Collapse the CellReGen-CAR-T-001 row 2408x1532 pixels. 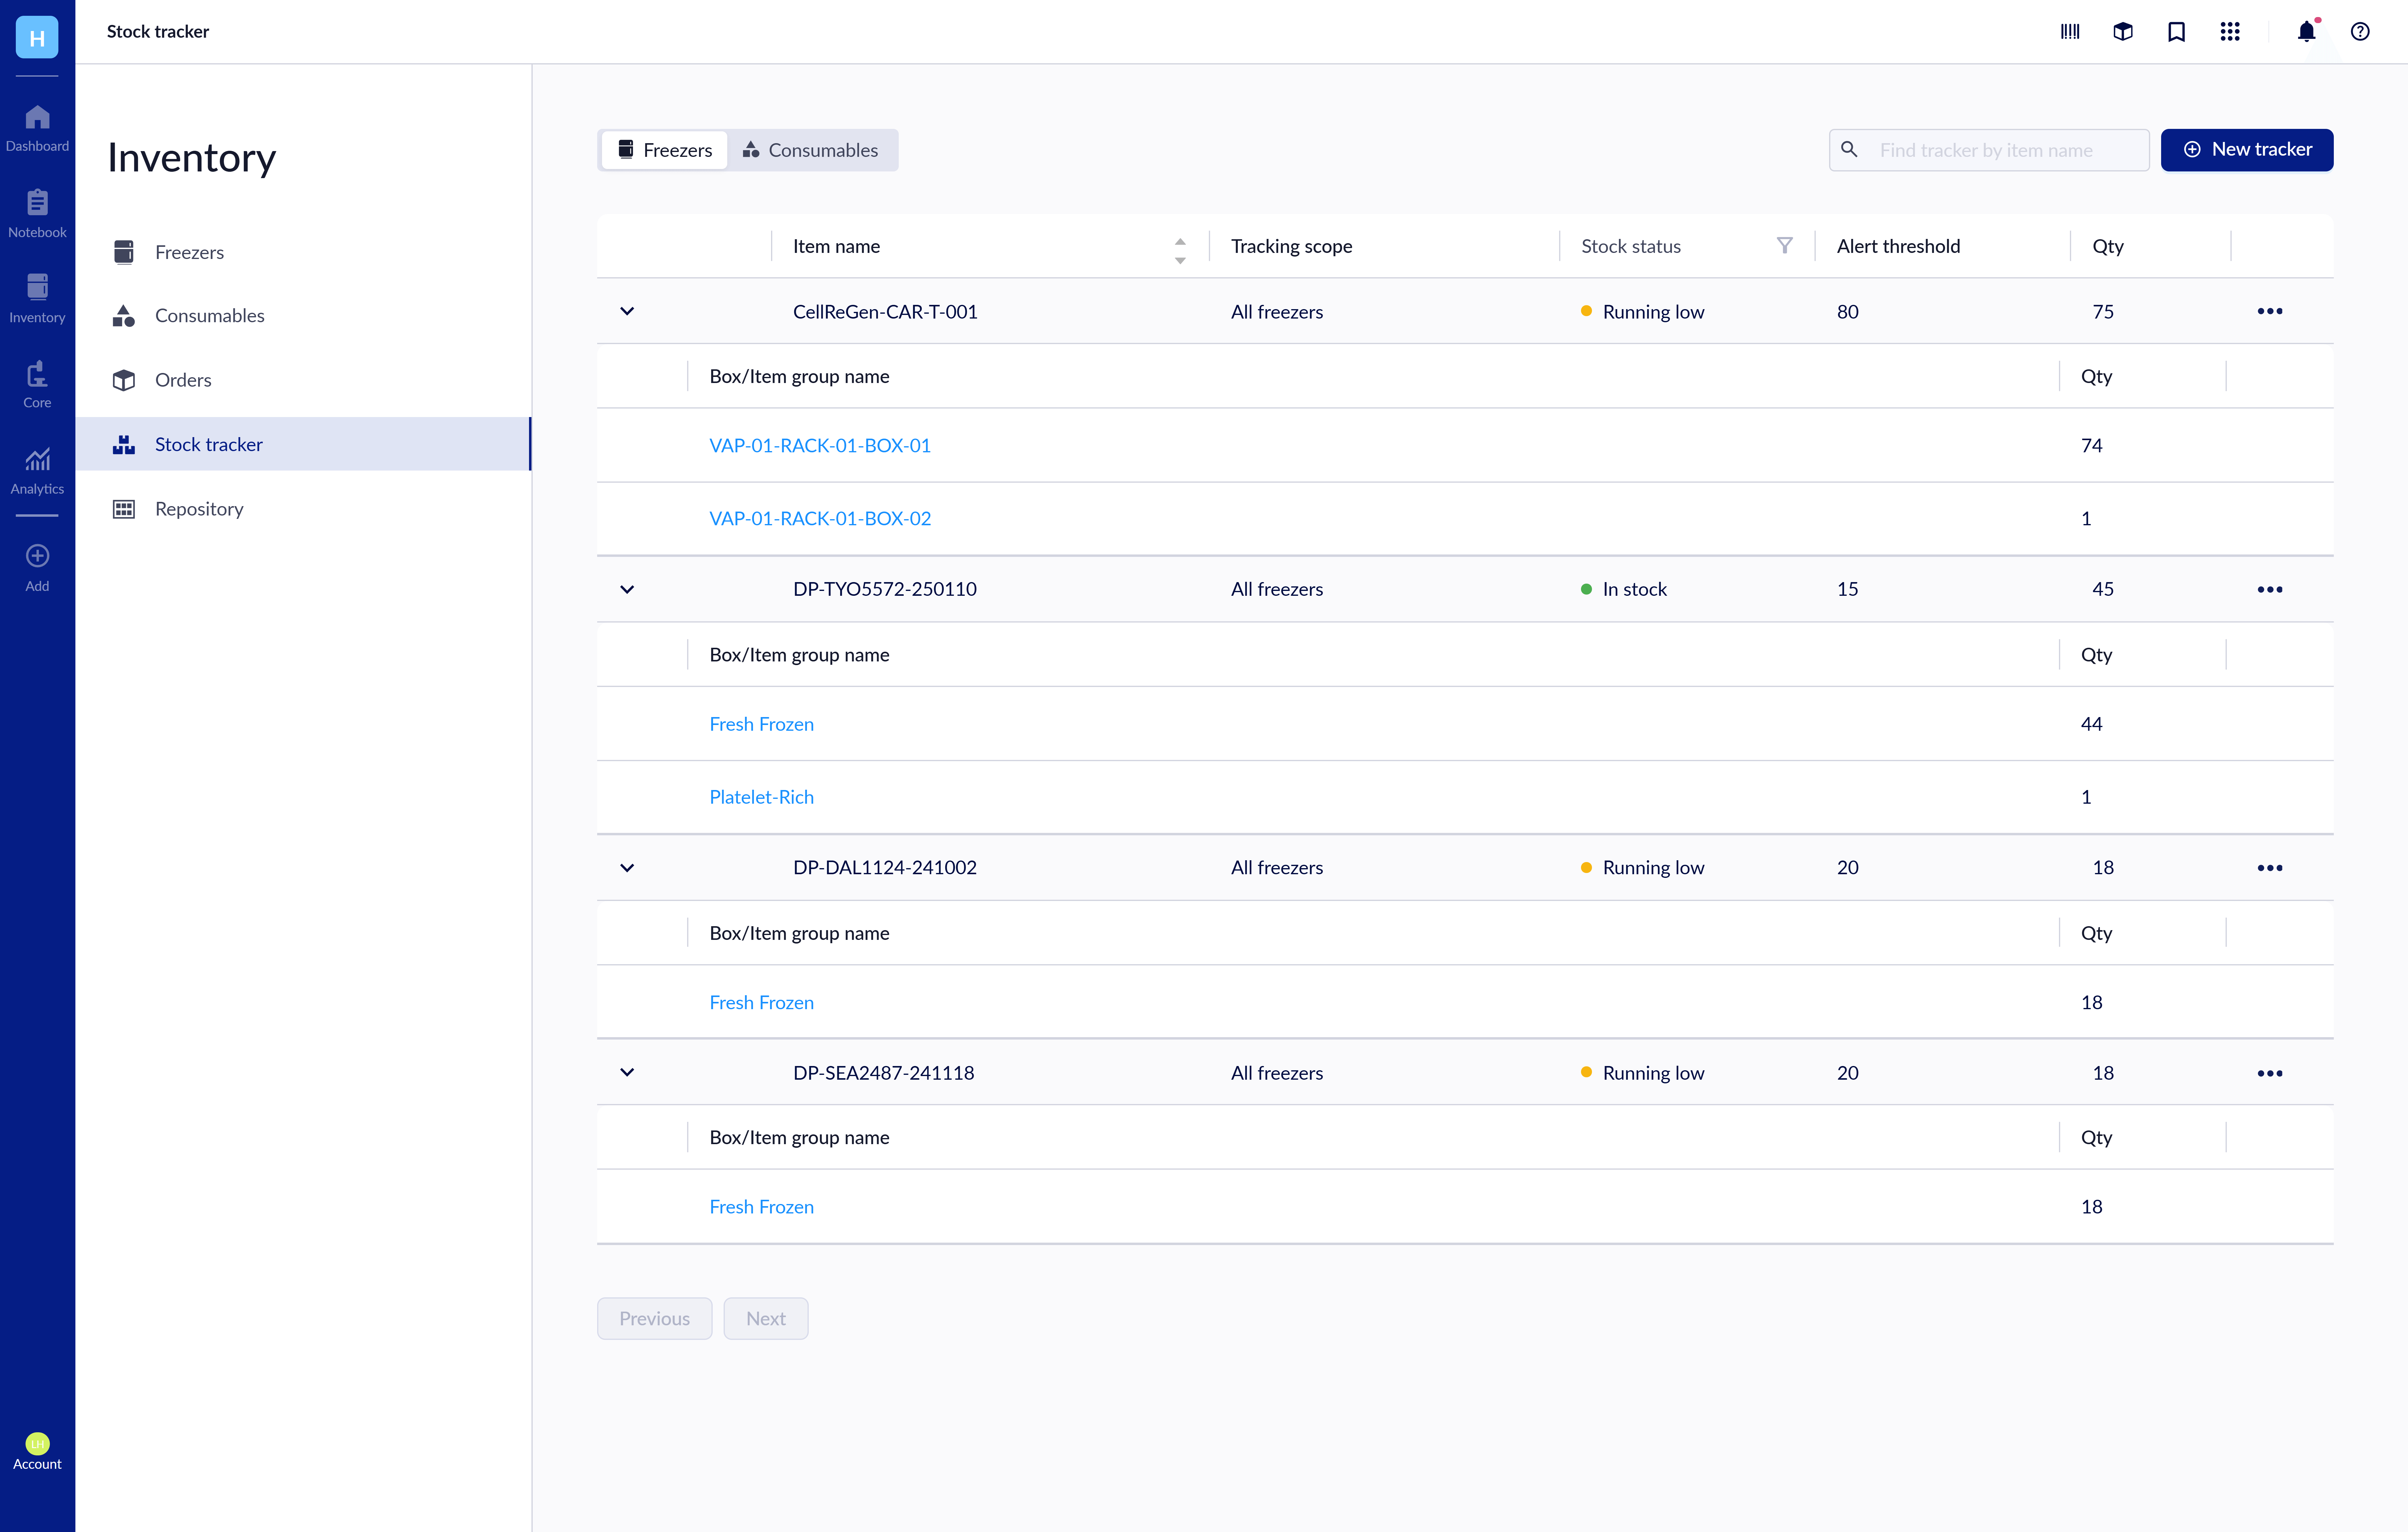point(627,311)
